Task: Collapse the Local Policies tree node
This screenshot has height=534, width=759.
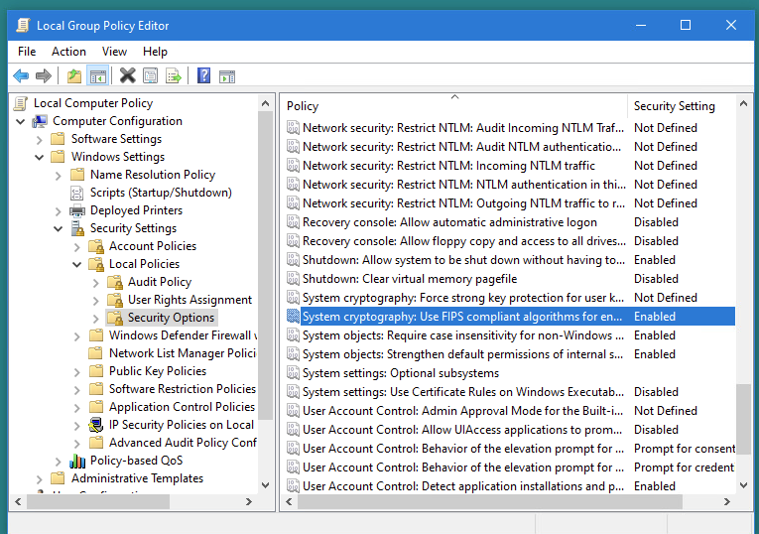Action: 77,264
